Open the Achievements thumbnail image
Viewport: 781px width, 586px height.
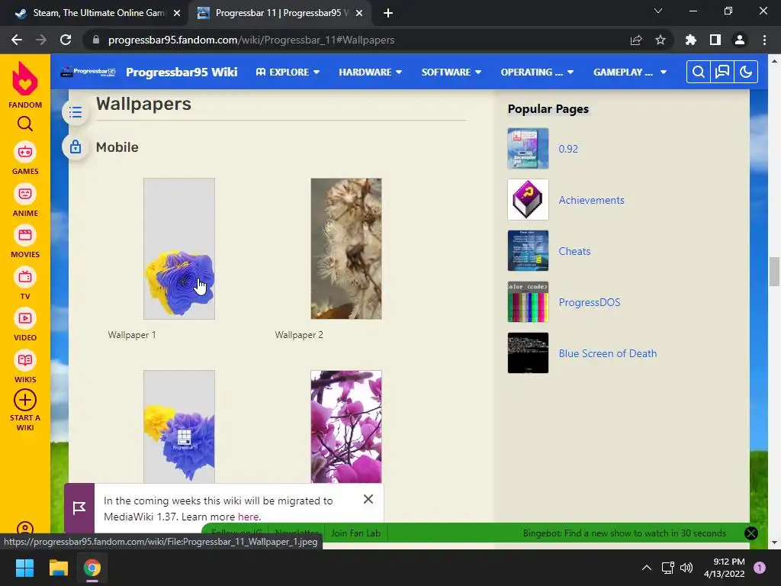coord(528,200)
